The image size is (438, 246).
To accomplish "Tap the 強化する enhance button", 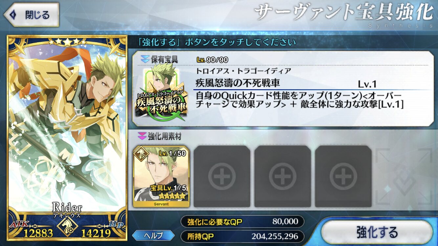I will 377,232.
